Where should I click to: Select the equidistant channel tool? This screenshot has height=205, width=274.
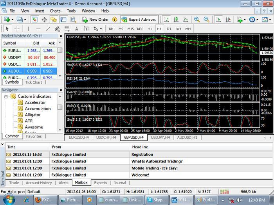[x=57, y=29]
